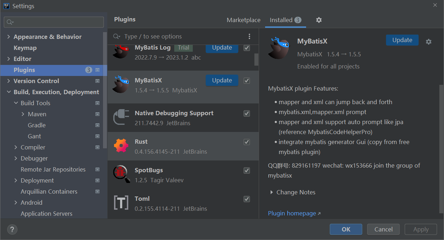
Task: Expand the Change Notes section
Action: point(272,192)
